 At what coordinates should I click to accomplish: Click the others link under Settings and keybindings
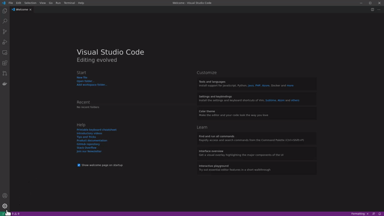pyautogui.click(x=295, y=100)
